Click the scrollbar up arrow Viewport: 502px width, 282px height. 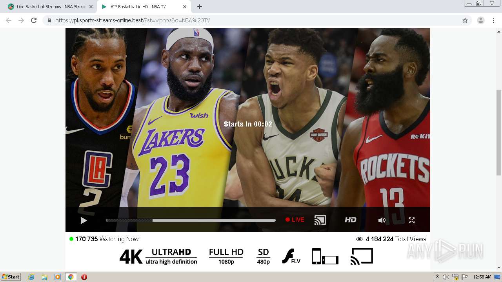499,31
